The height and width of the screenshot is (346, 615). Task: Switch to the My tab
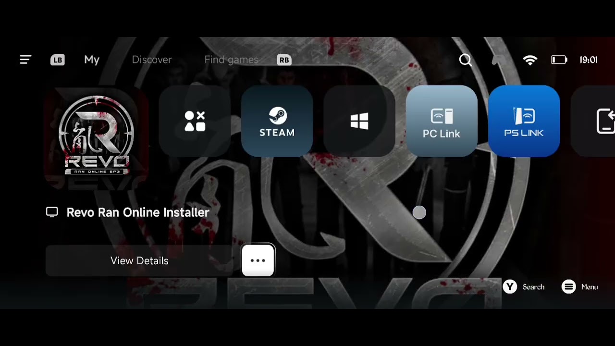tap(92, 60)
